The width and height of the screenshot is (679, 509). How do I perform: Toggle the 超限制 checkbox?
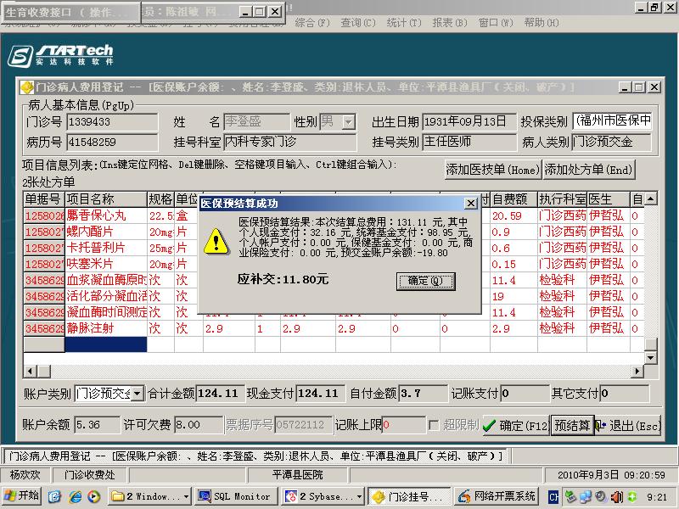click(434, 425)
